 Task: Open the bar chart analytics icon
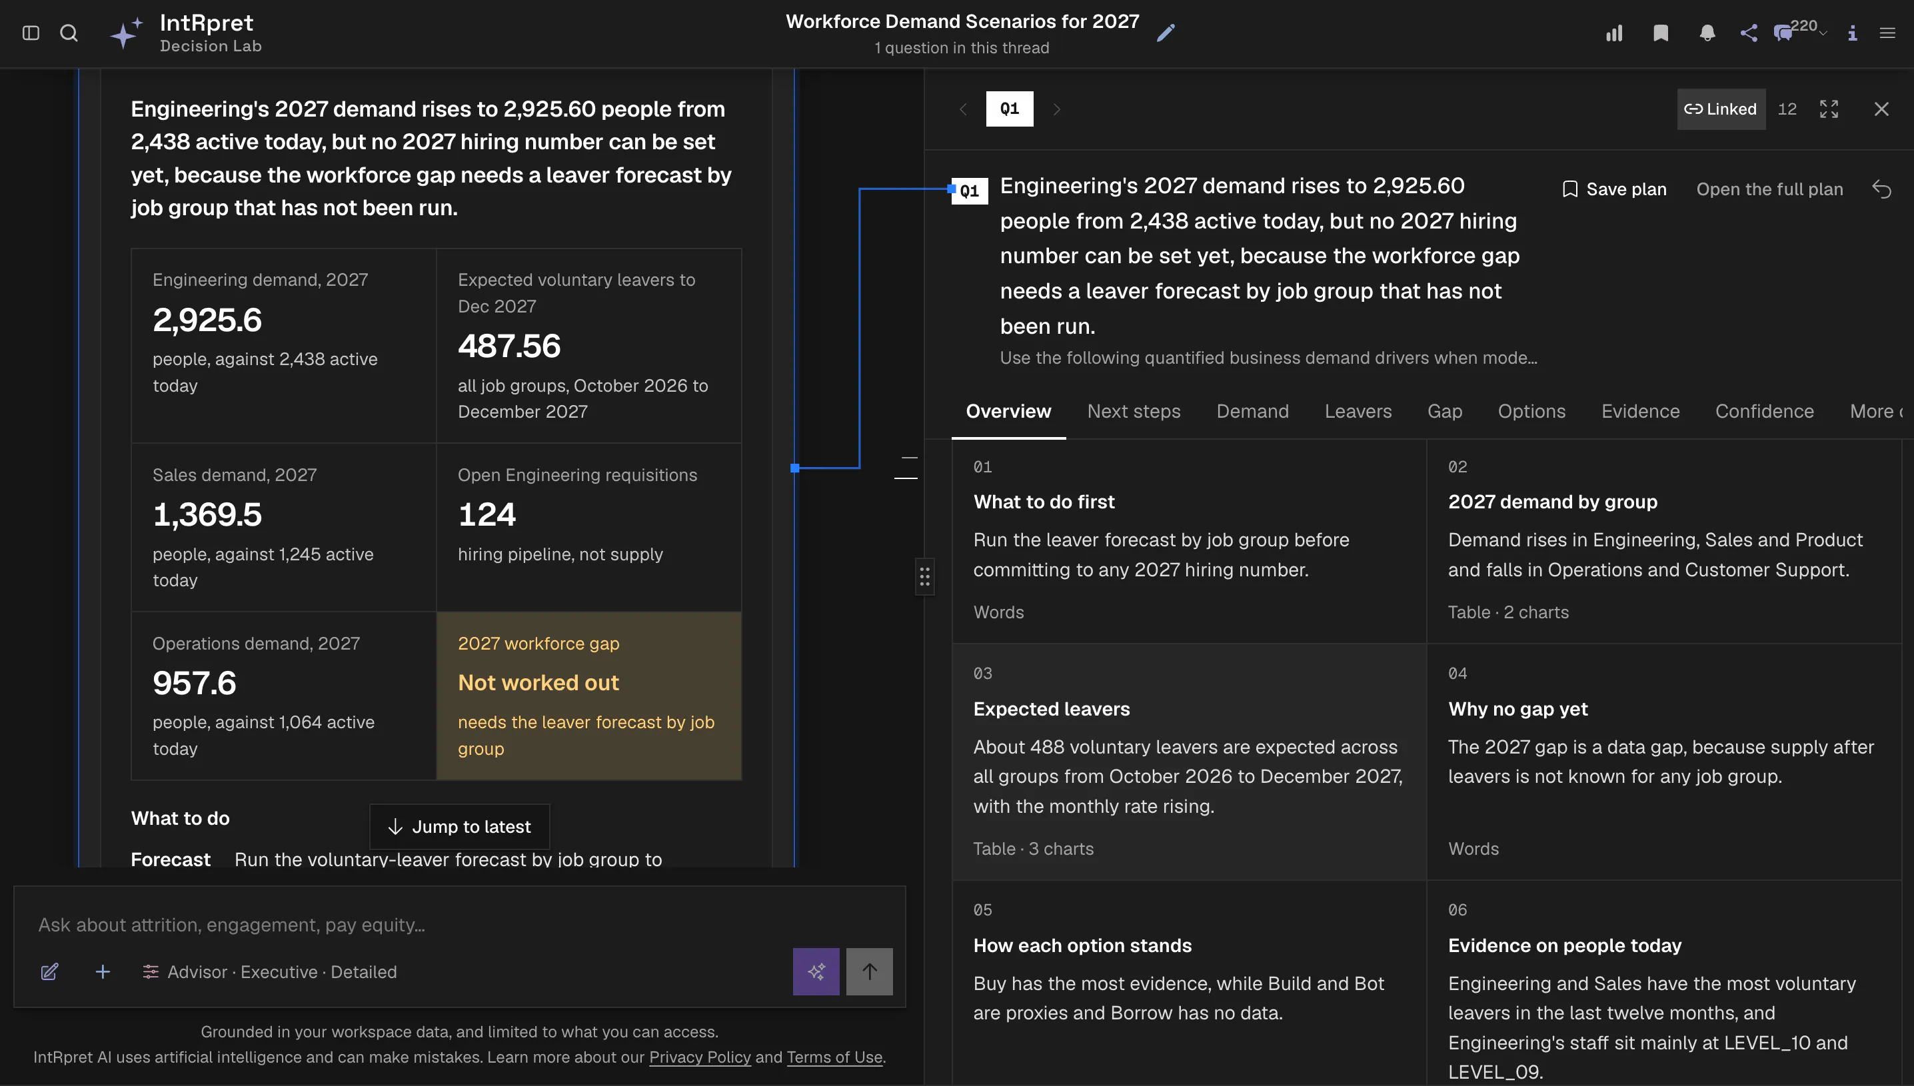point(1614,33)
